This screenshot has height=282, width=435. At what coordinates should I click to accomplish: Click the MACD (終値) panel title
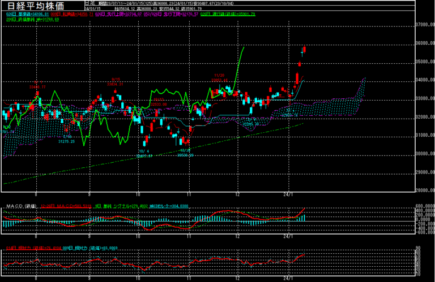point(22,206)
